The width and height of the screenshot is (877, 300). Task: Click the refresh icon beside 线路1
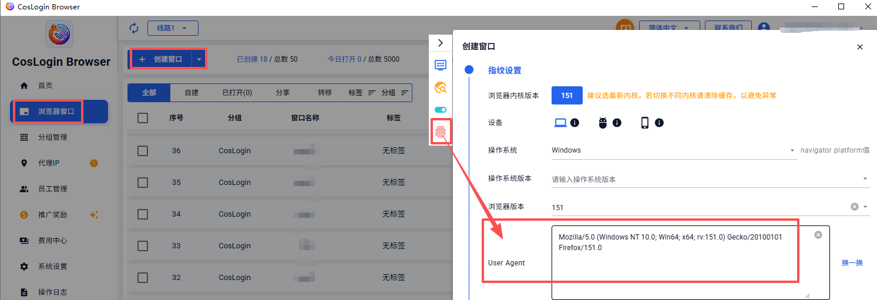click(x=134, y=28)
